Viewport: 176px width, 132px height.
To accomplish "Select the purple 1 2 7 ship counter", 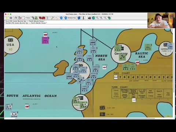I will click(45, 40).
